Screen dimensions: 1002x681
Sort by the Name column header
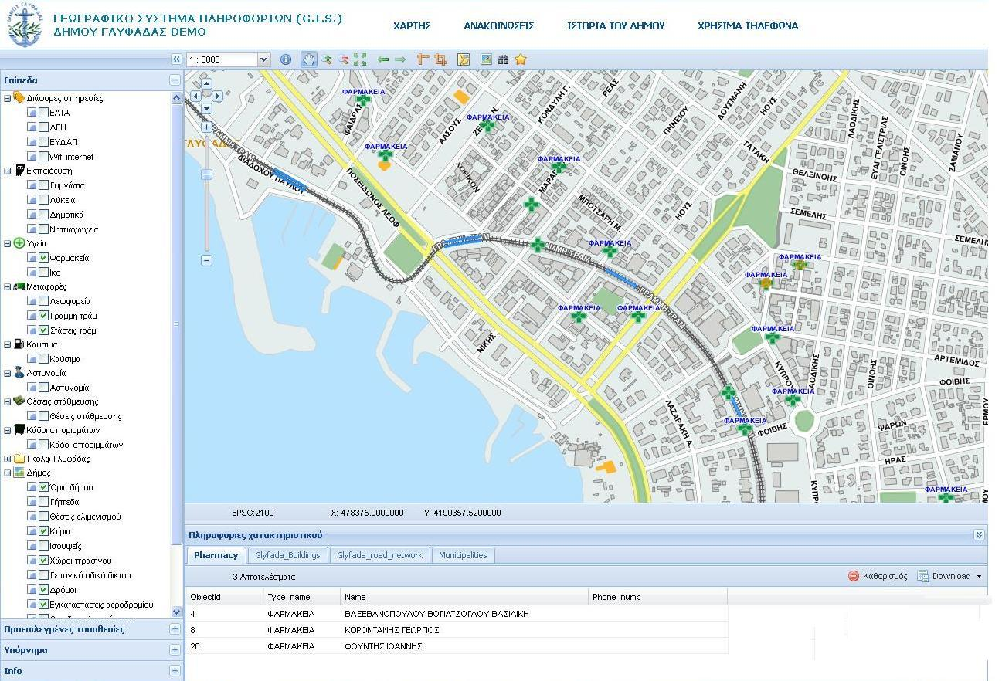click(464, 597)
